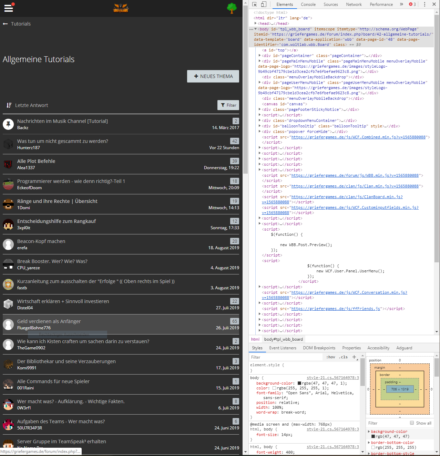Open DevTools three-dot options menu
Image resolution: width=440 pixels, height=456 pixels.
pyautogui.click(x=424, y=4)
